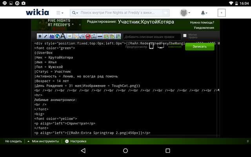The width and height of the screenshot is (251, 157).
Task: Focus the Five Nights at Freddy's search field
Action: pyautogui.click(x=120, y=13)
